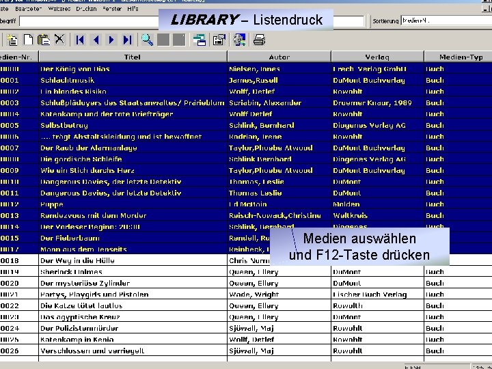Select 'Katenkamp und der tote Briefträger'

pos(107,114)
